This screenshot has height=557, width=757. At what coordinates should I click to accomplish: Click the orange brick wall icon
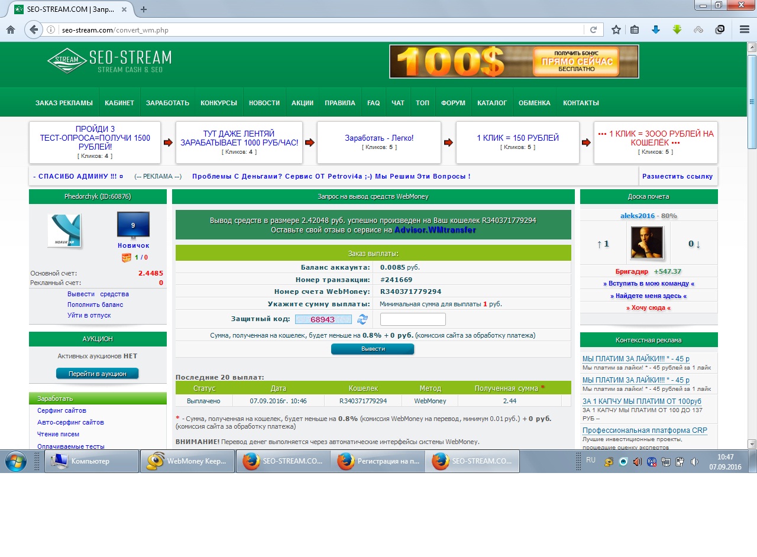tap(126, 257)
